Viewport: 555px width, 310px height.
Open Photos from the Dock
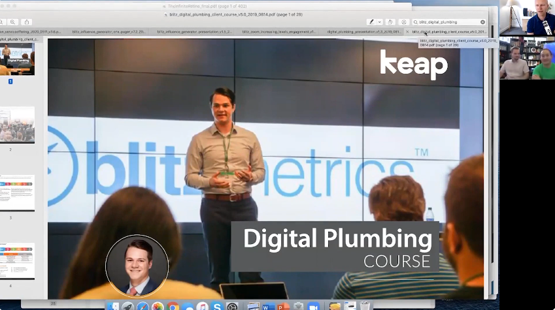[158, 306]
